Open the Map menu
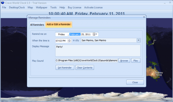This screenshot has height=102, width=173. [30, 7]
